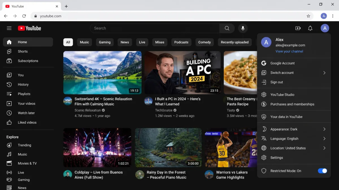Go back in browser
Viewport: 339px width, 190px height.
click(x=6, y=16)
